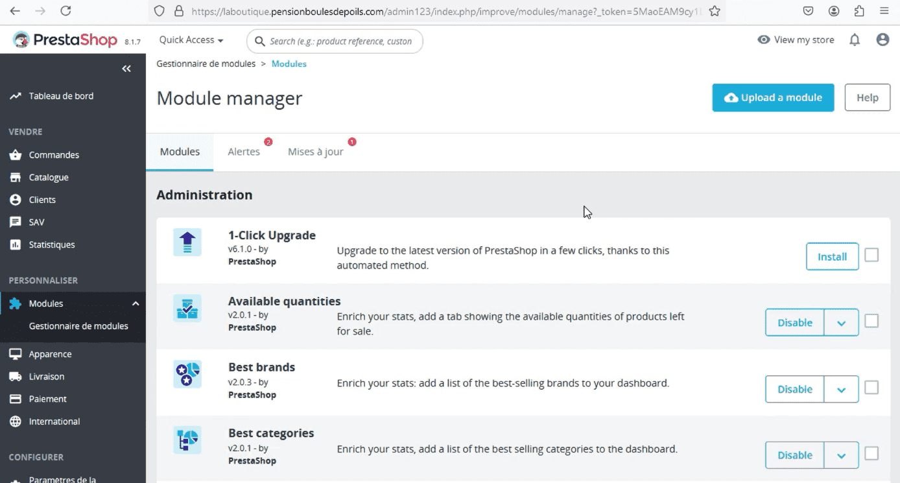Bookmark this page with the star icon

pyautogui.click(x=715, y=11)
